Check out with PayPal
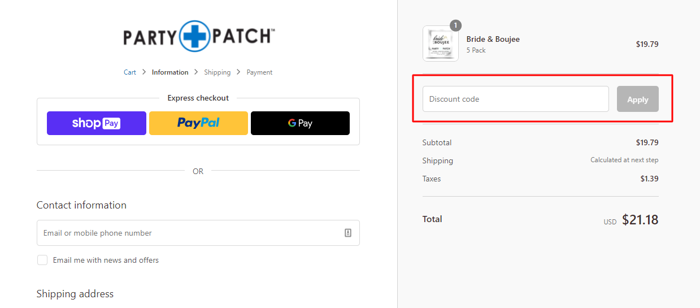The image size is (700, 308). (x=198, y=123)
